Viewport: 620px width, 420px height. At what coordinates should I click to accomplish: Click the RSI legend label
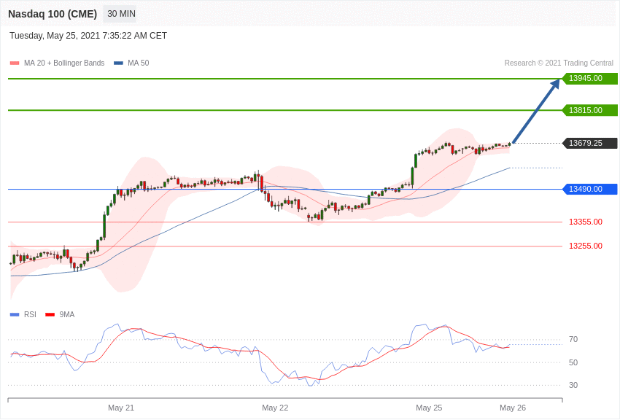(x=30, y=314)
